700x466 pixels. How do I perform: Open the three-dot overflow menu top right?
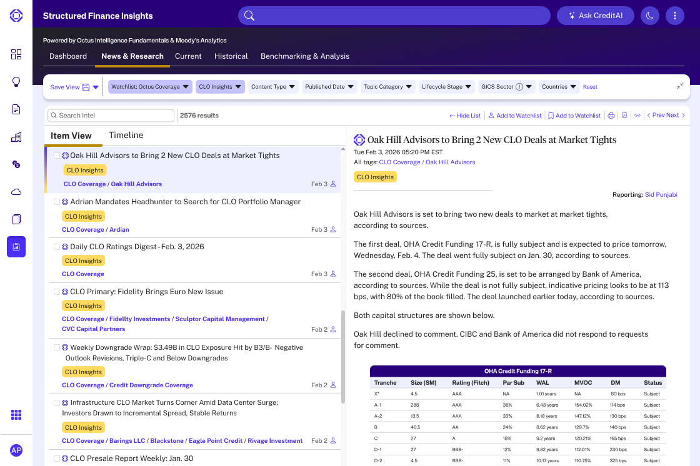click(675, 15)
